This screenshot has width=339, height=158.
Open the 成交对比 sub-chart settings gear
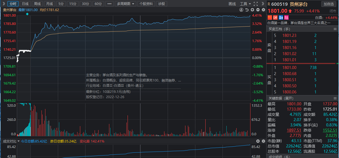(x=263, y=141)
